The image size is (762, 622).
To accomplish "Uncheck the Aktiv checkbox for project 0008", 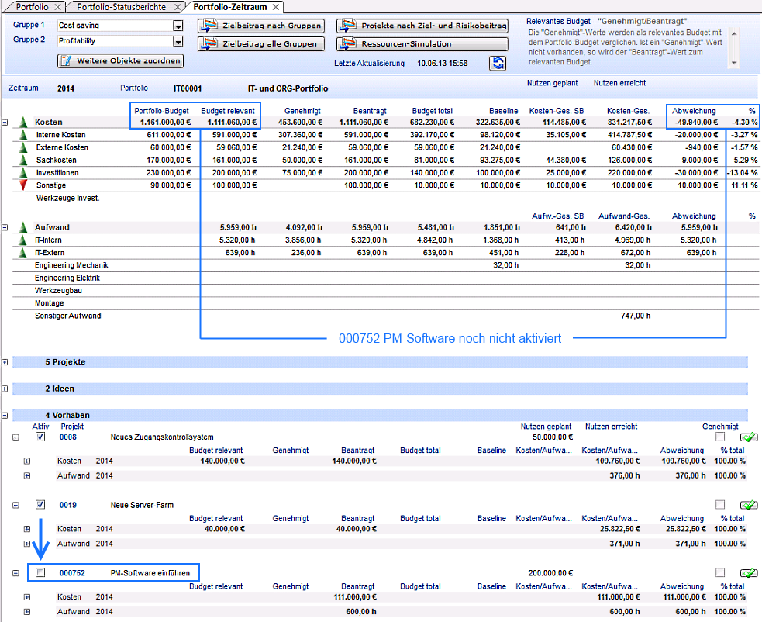I will click(40, 437).
